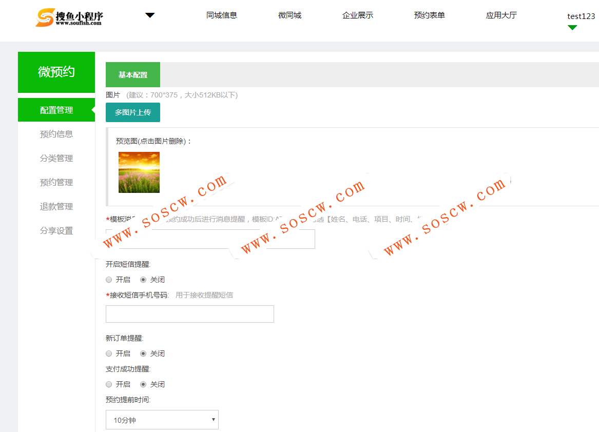Click the 微预约 sidebar header
Image resolution: width=599 pixels, height=432 pixels.
pos(56,72)
